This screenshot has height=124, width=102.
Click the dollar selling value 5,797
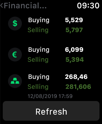(74, 30)
